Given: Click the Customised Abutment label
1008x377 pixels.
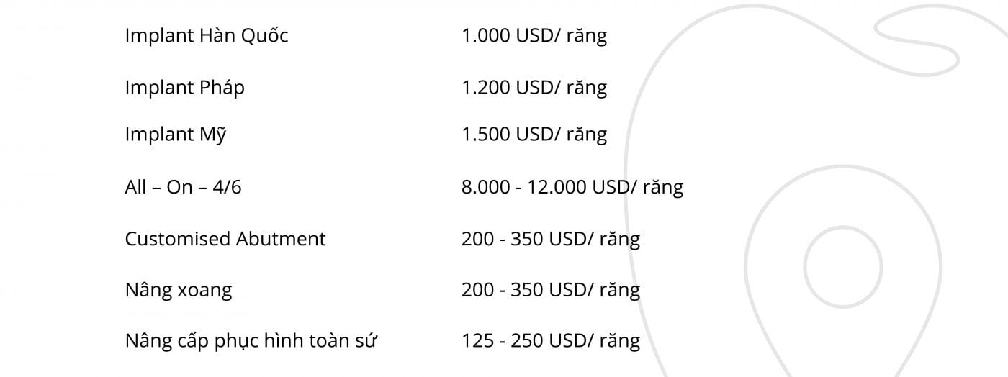Looking at the screenshot, I should click(x=225, y=239).
